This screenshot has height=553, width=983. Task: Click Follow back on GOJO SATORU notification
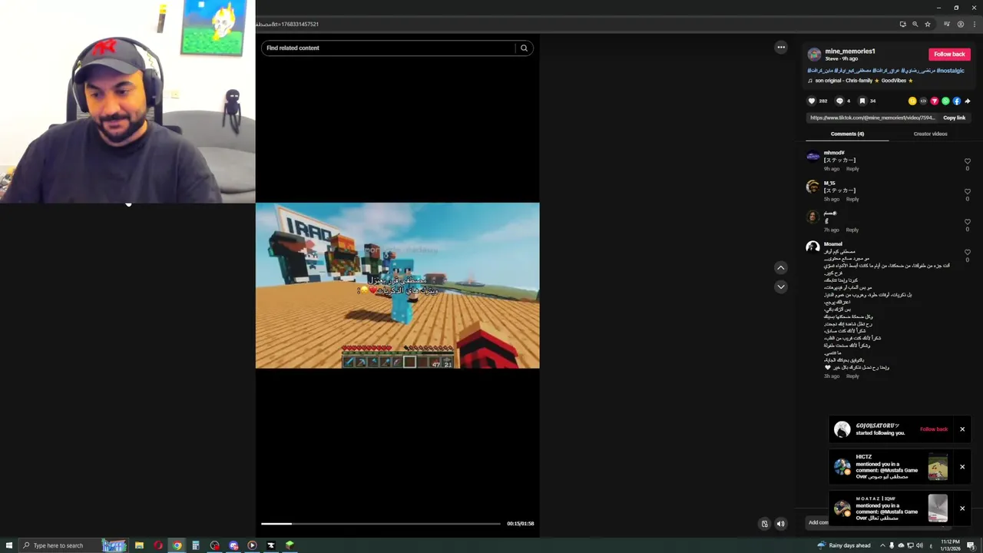tap(934, 429)
